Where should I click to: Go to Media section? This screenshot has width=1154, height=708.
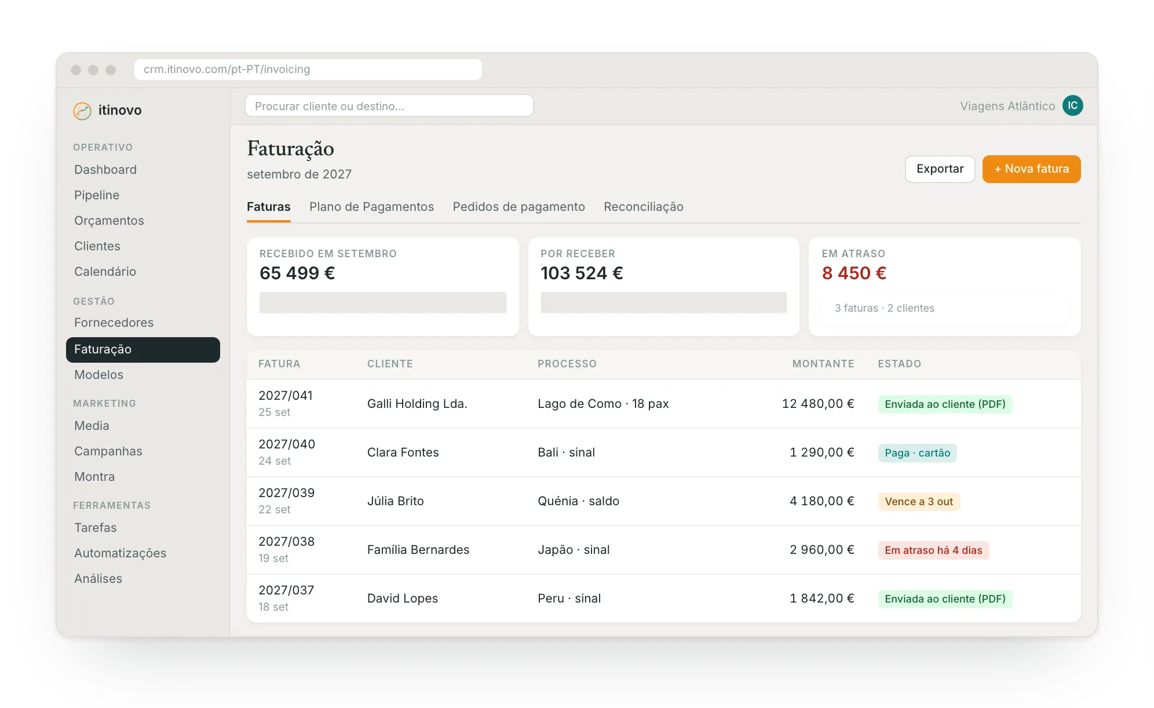(92, 426)
